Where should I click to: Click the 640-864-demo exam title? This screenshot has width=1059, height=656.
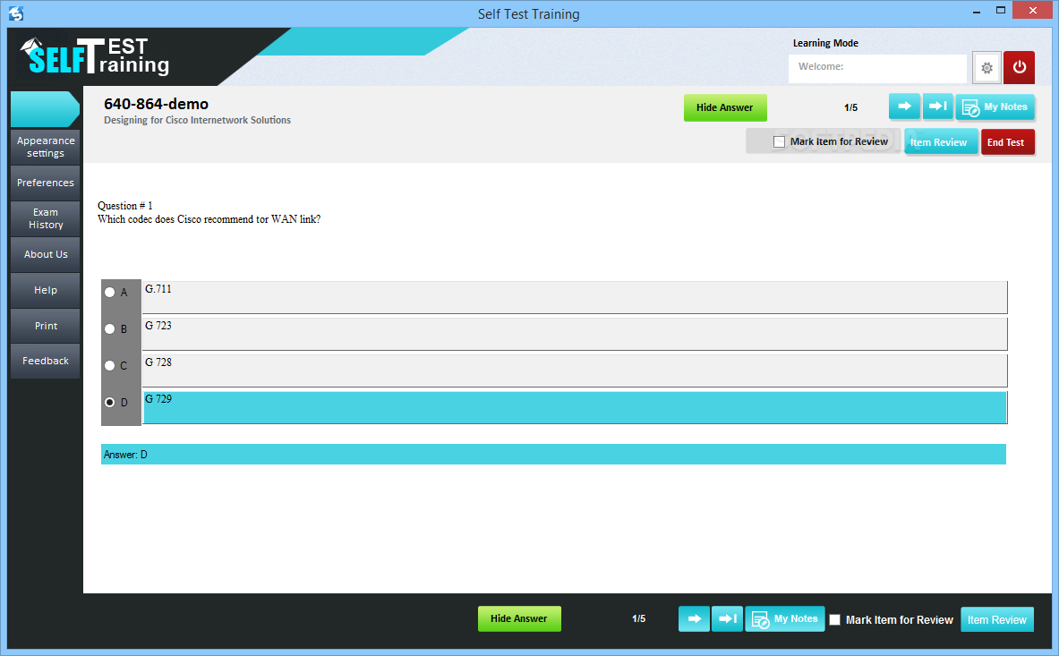pyautogui.click(x=156, y=104)
